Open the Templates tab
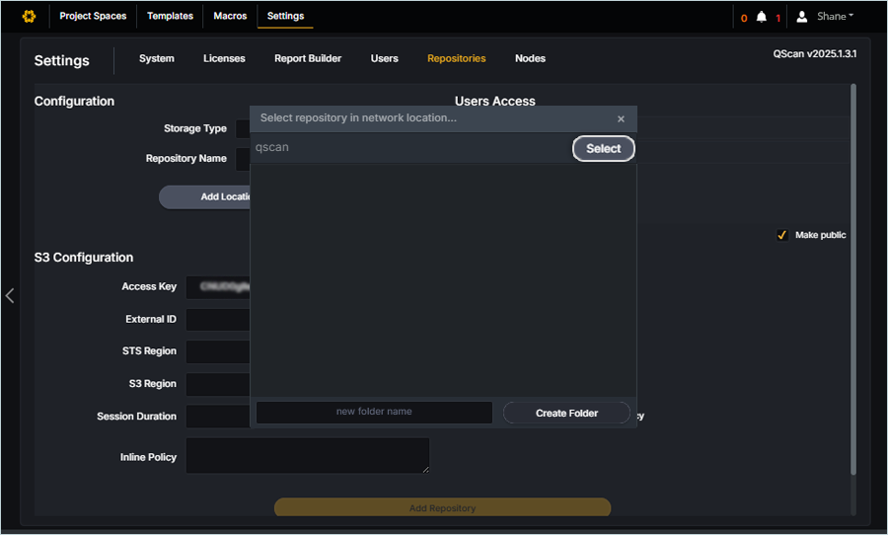The height and width of the screenshot is (535, 888). 170,16
